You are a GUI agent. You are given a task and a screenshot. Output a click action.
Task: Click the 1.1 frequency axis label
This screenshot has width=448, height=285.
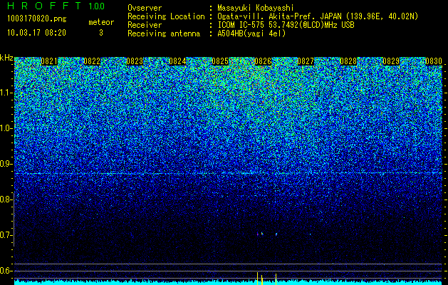tap(6, 93)
